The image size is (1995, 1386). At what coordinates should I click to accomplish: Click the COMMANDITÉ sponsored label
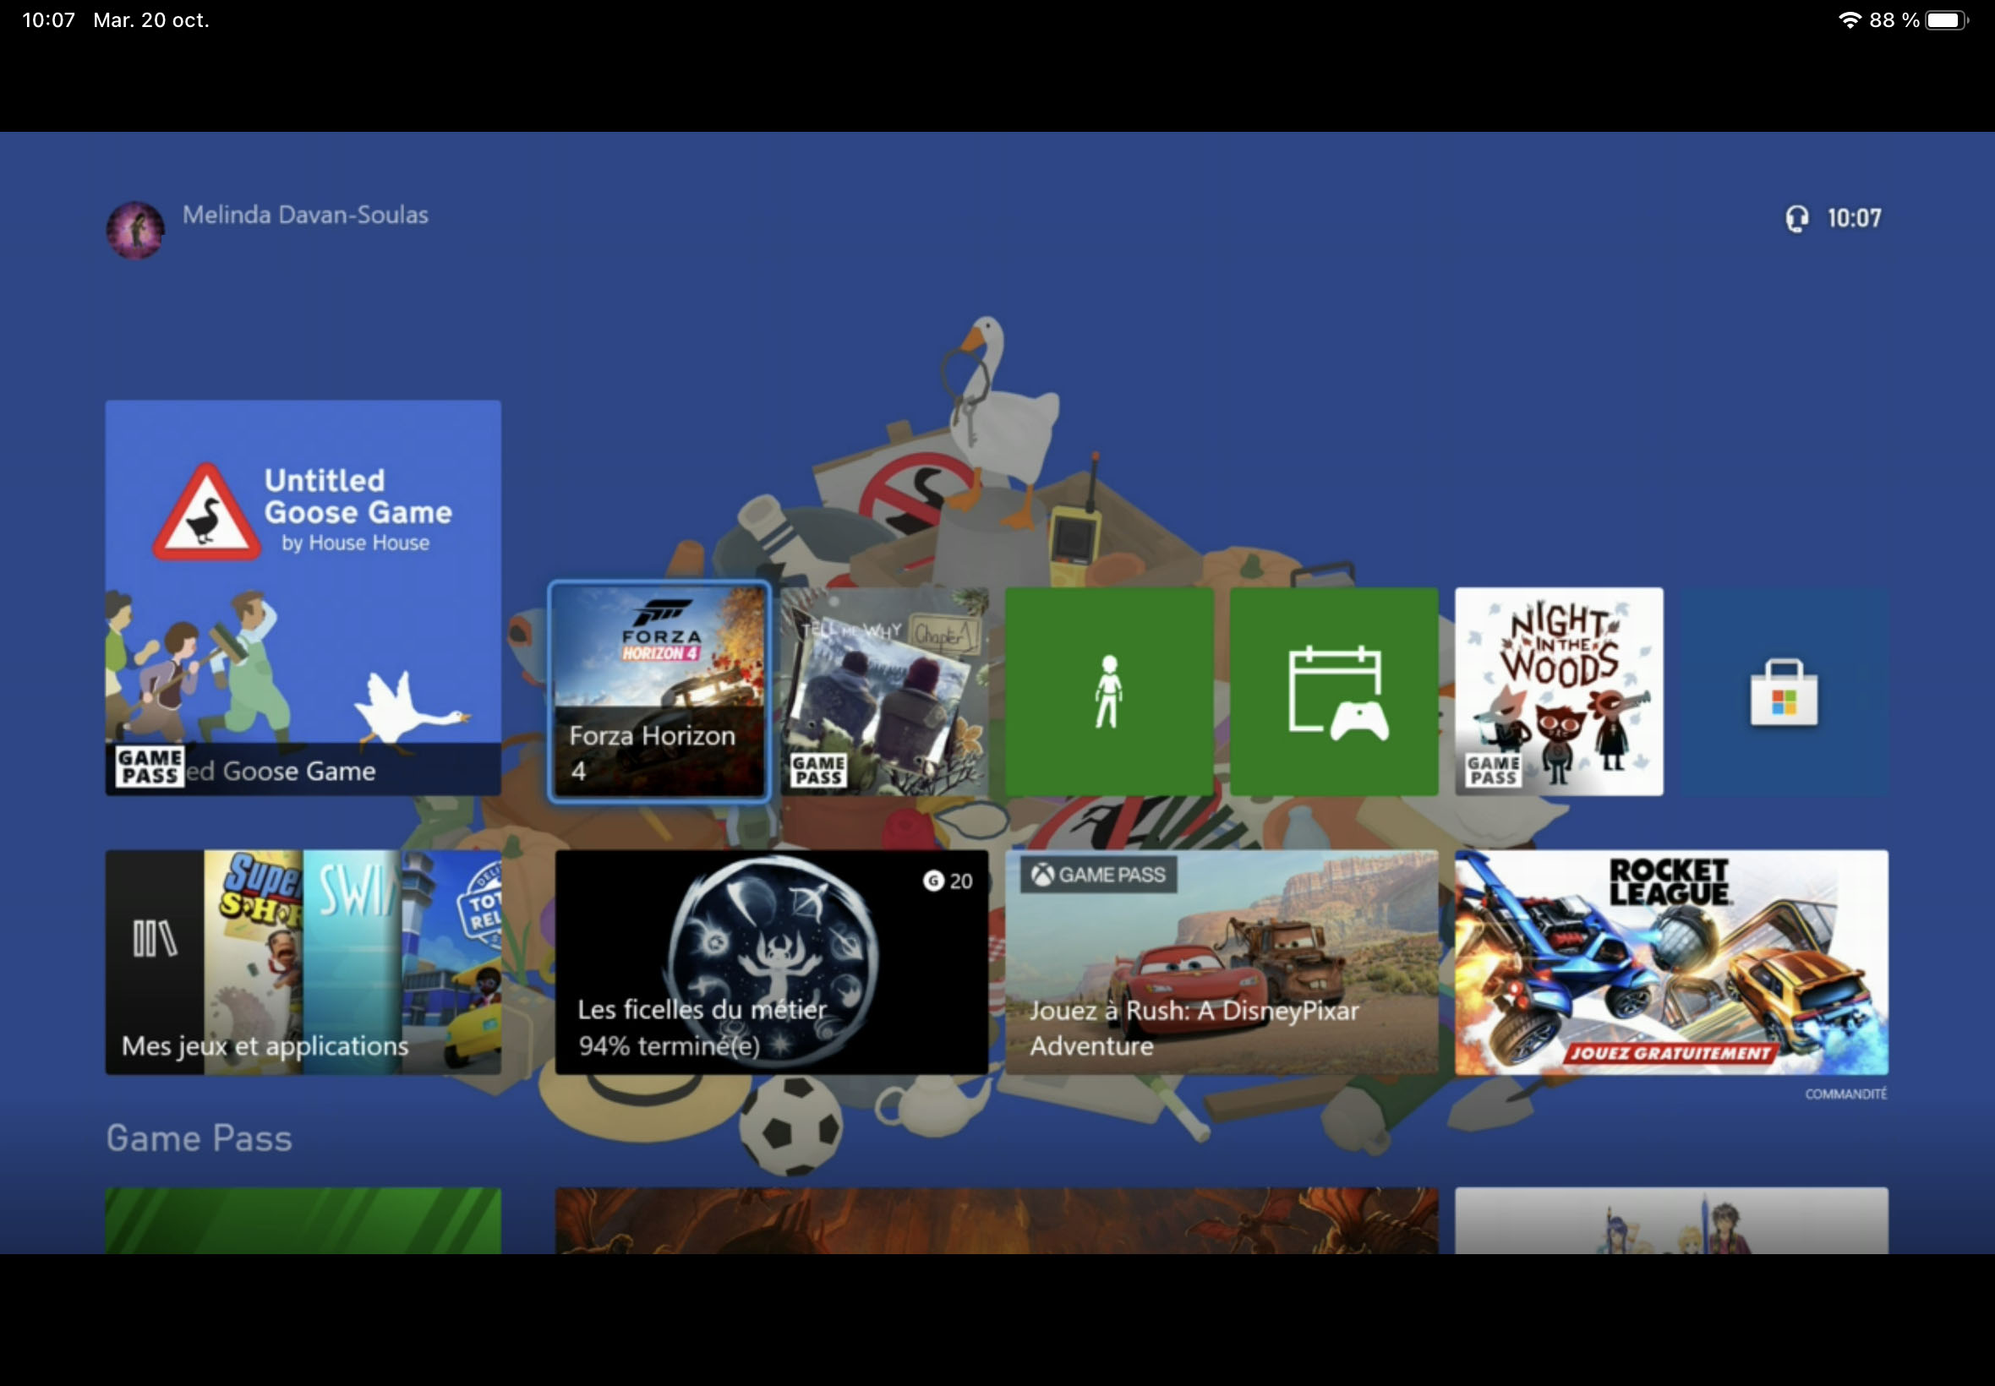tap(1845, 1094)
